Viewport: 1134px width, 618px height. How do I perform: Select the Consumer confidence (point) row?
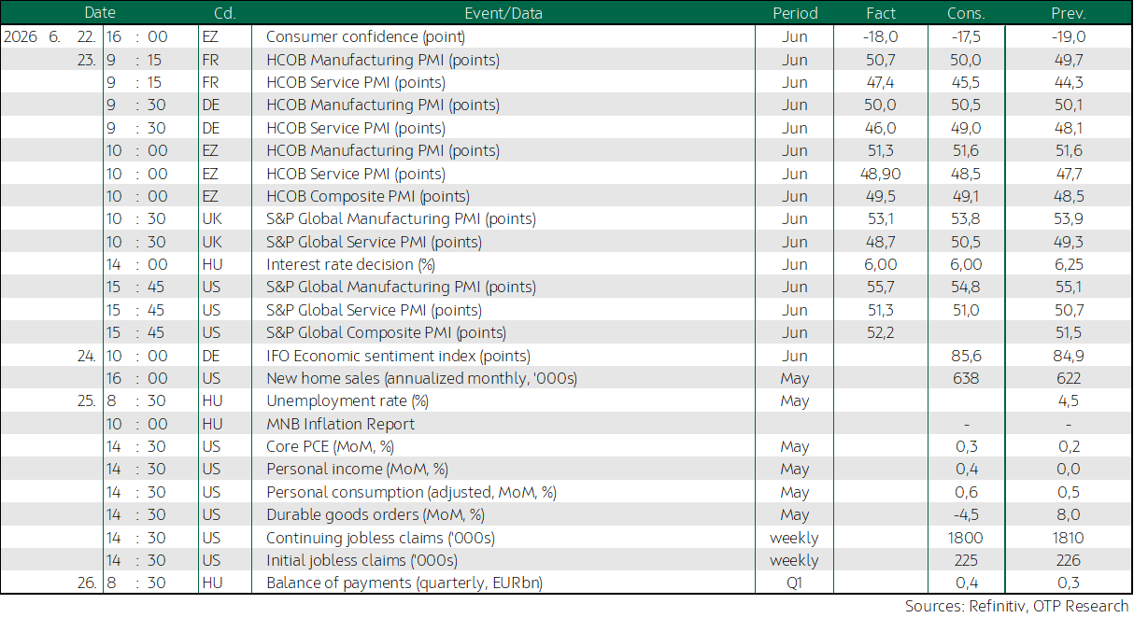coord(566,36)
